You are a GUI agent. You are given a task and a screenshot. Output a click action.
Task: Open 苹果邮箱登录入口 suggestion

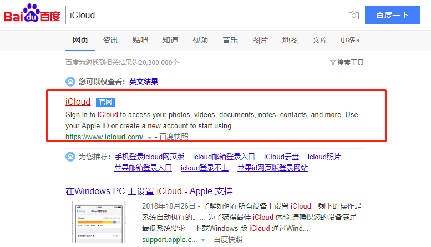click(x=143, y=168)
